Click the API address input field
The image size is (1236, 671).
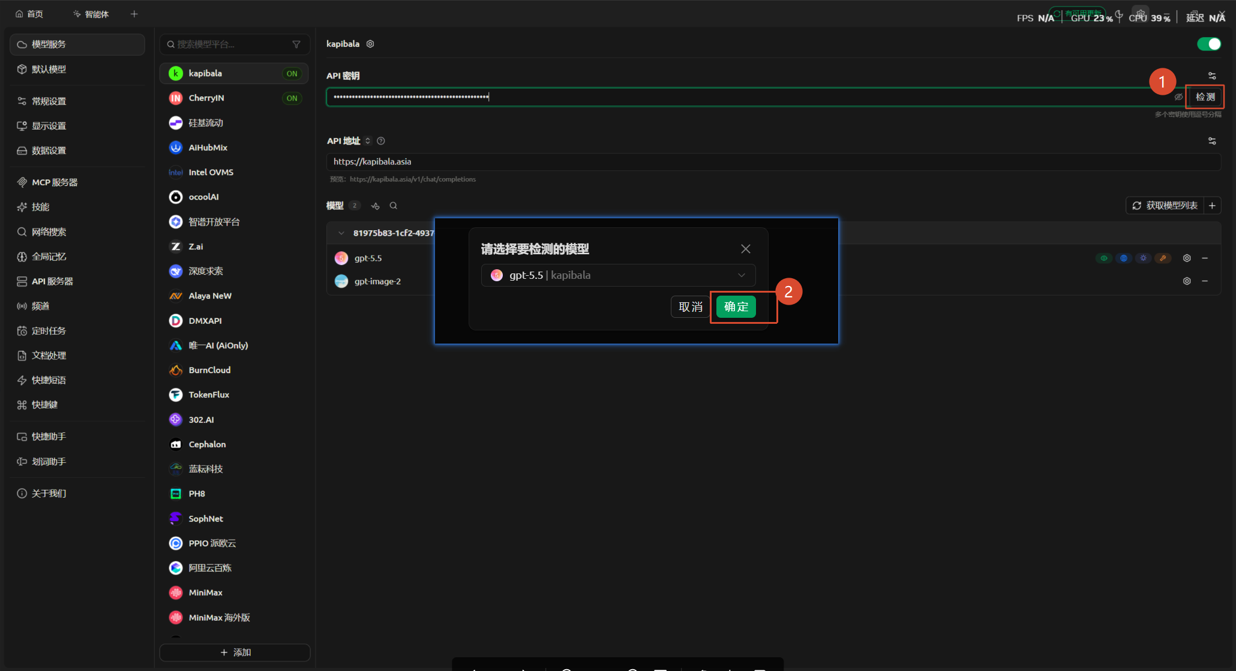click(x=773, y=162)
